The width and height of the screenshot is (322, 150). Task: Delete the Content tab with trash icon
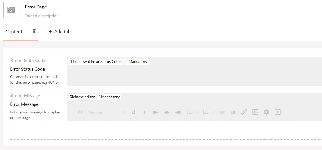pyautogui.click(x=34, y=31)
